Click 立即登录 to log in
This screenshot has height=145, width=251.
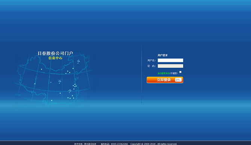[x=165, y=80]
